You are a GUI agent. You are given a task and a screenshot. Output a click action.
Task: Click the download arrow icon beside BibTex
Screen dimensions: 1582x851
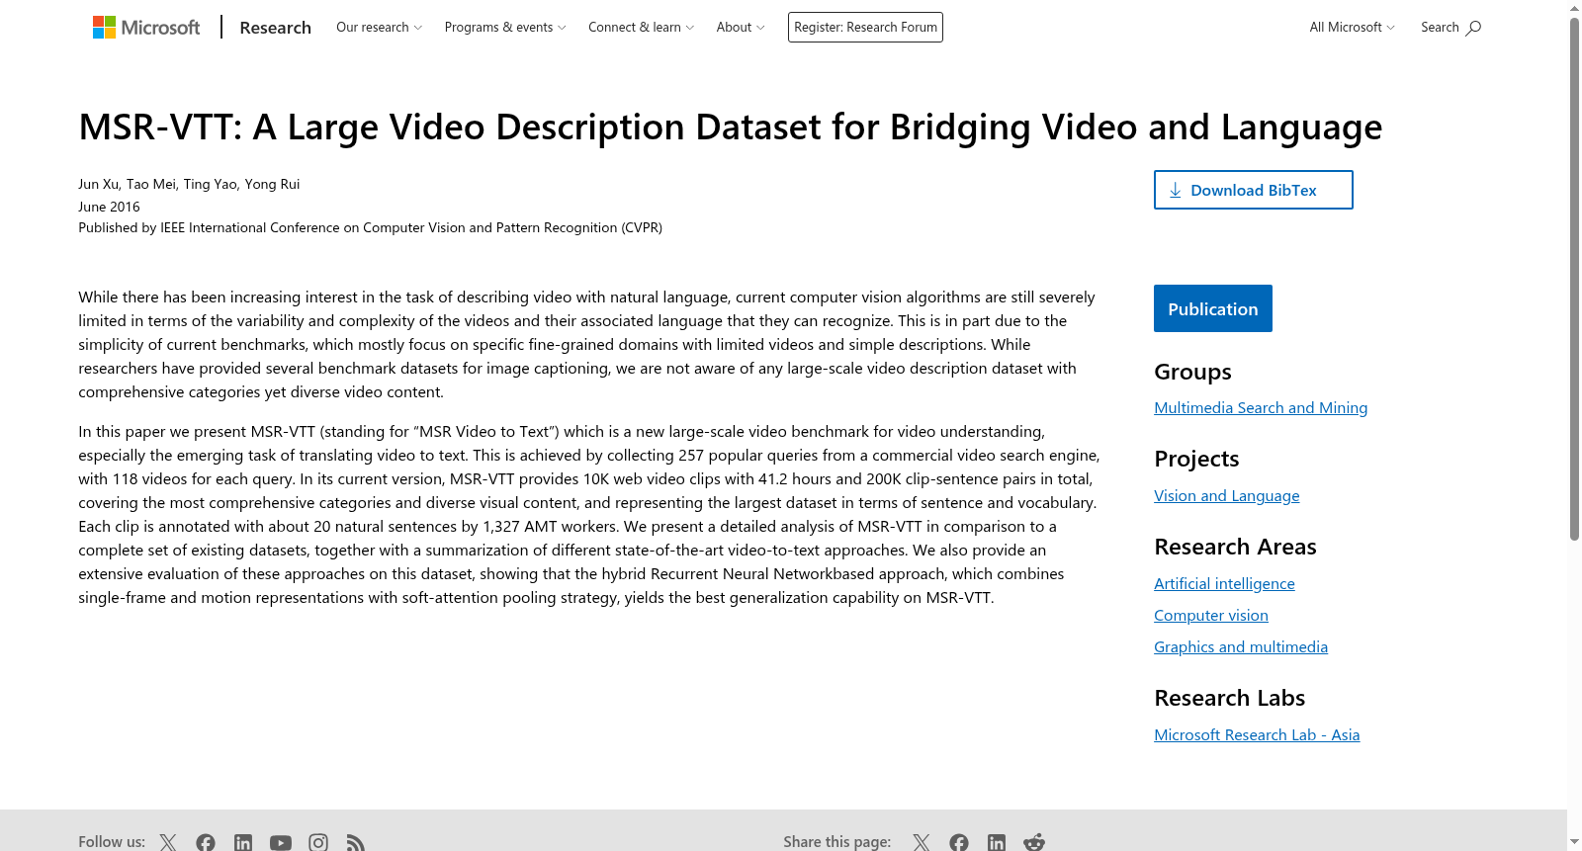1176,190
